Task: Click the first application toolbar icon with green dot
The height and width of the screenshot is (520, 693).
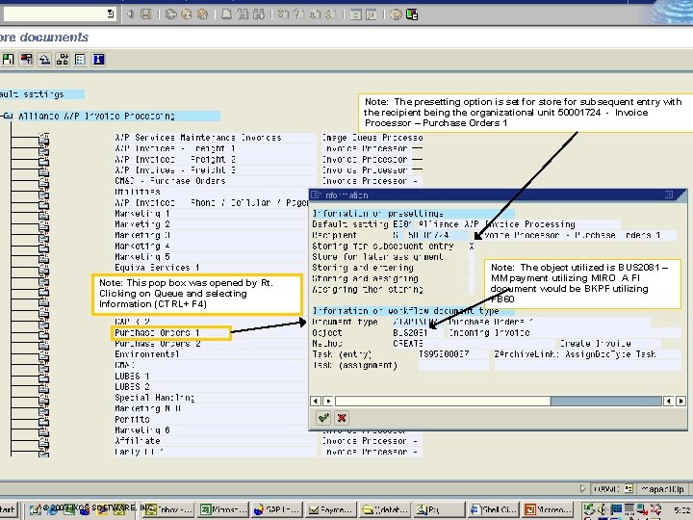Action: tap(8, 60)
